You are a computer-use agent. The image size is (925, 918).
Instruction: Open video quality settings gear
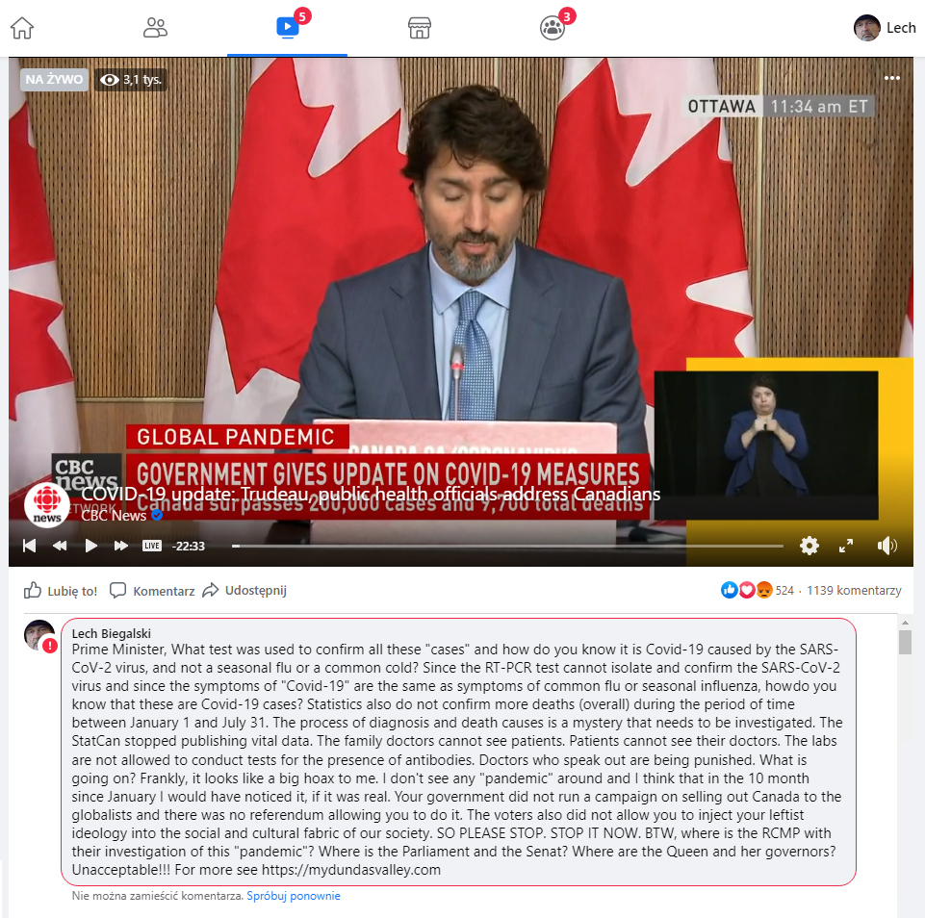pyautogui.click(x=809, y=546)
